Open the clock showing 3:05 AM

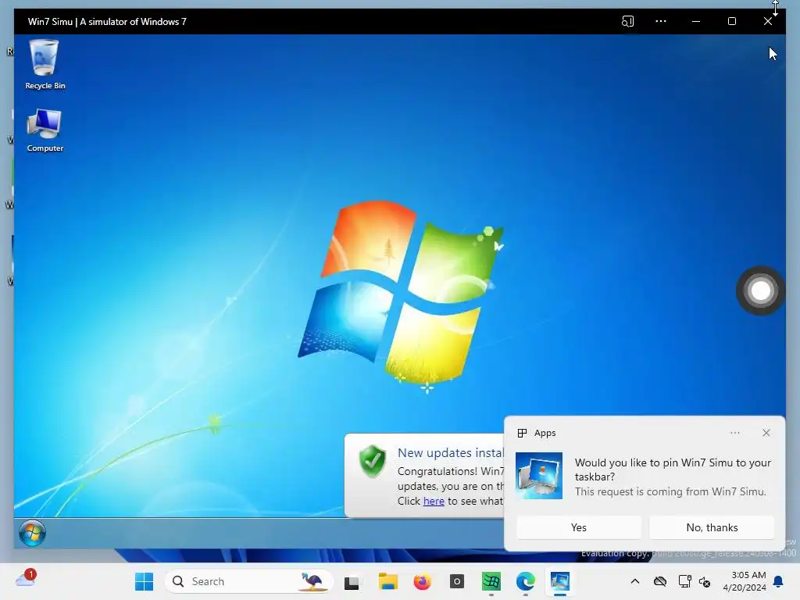click(745, 581)
